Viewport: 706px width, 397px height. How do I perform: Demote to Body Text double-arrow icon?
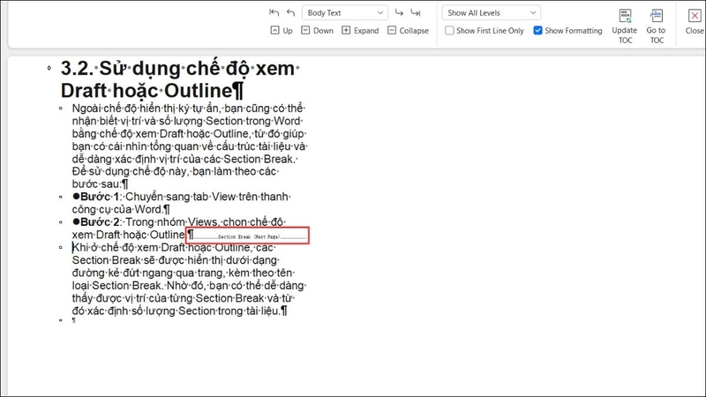click(x=416, y=12)
